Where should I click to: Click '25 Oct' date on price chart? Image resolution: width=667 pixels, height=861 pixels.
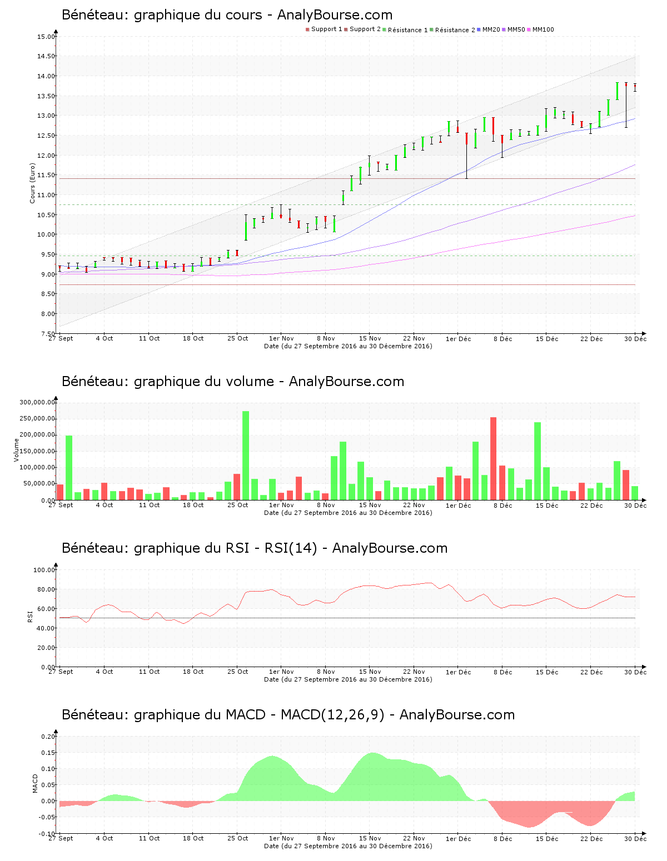coord(237,338)
